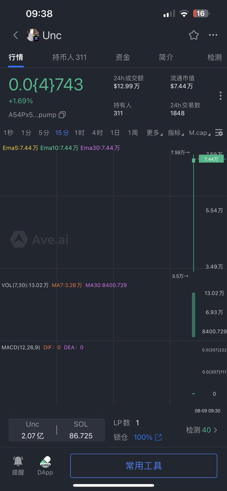Favorite Unc with the star icon
Viewport: 227px width, 491px height.
pos(194,35)
